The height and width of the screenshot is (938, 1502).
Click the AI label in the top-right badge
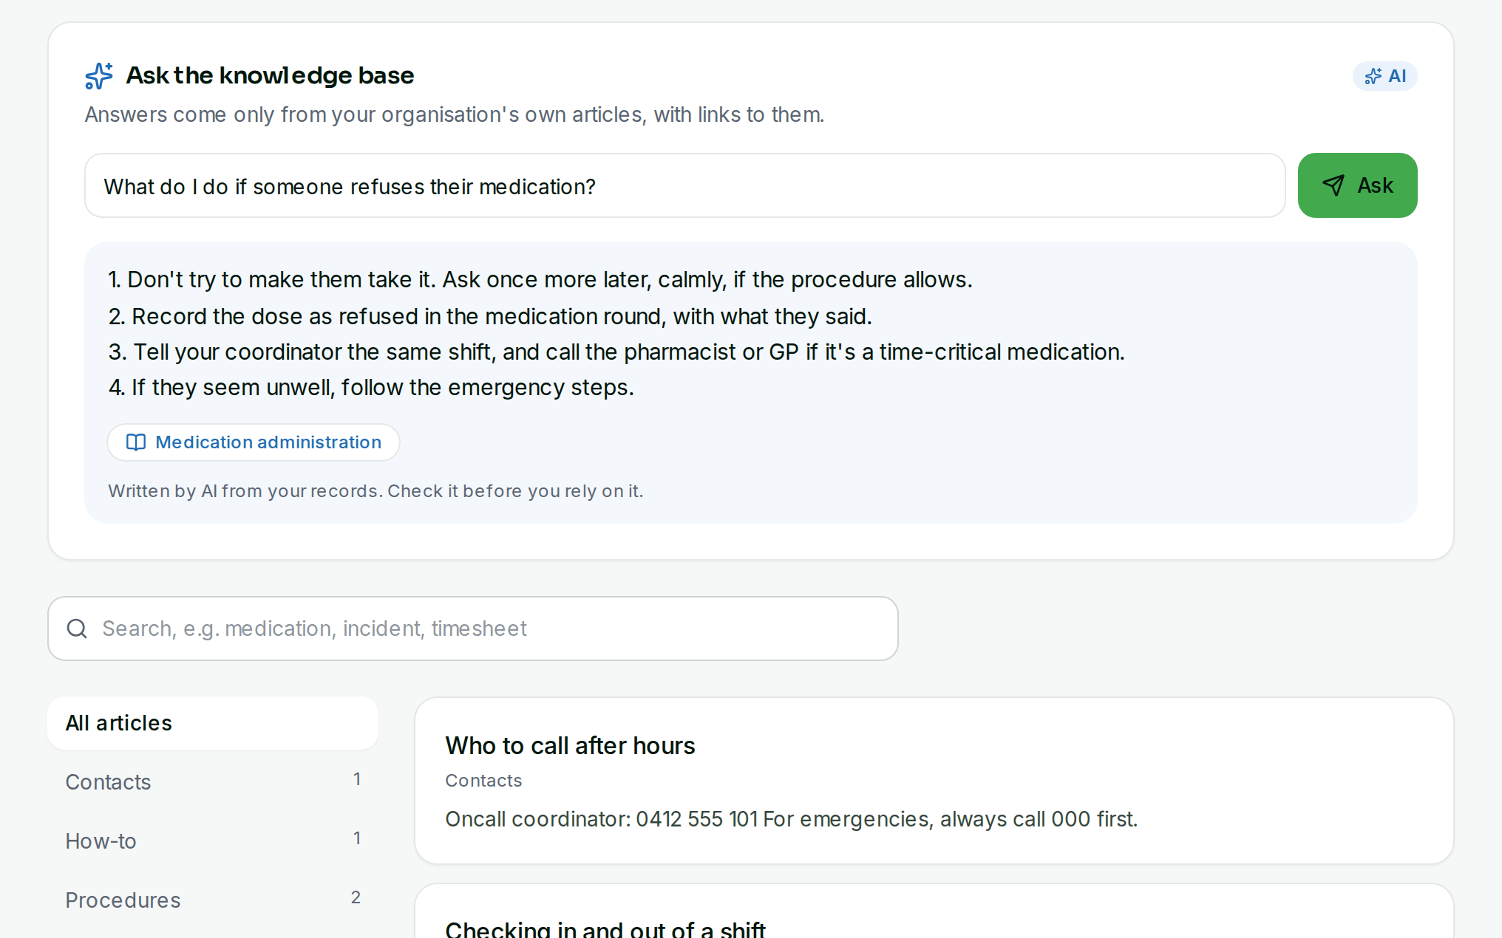coord(1397,76)
